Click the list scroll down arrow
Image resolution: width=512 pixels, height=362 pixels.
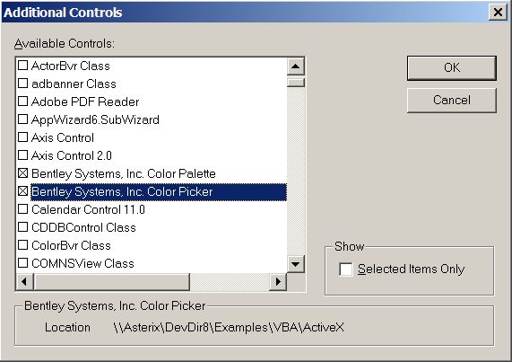point(296,264)
